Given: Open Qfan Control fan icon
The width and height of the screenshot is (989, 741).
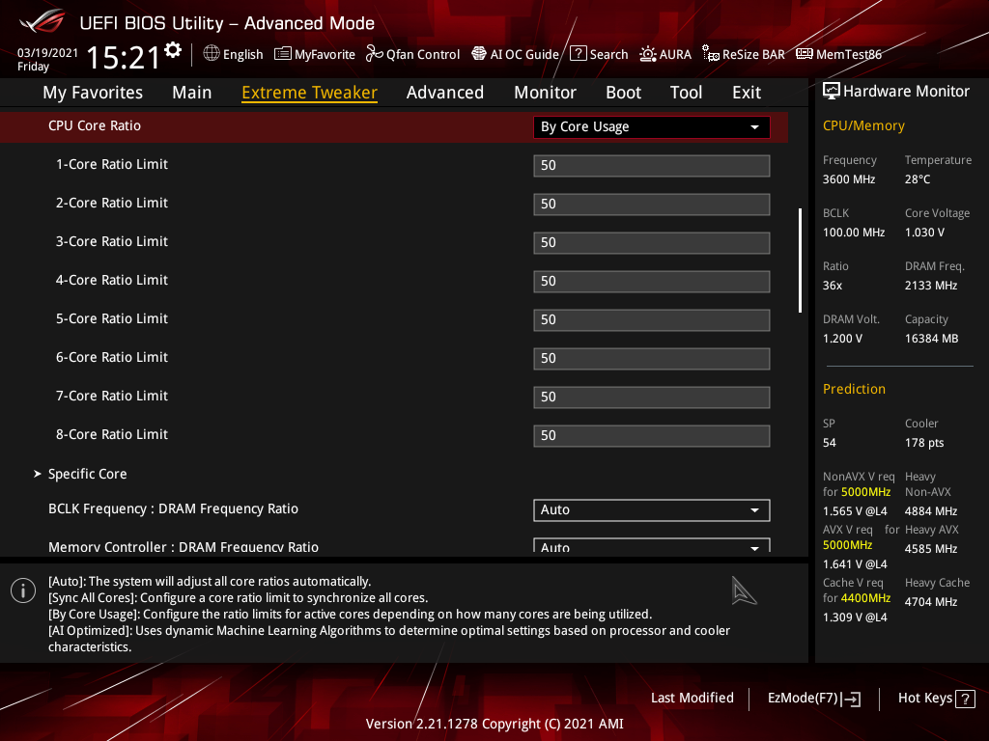Looking at the screenshot, I should pos(374,54).
